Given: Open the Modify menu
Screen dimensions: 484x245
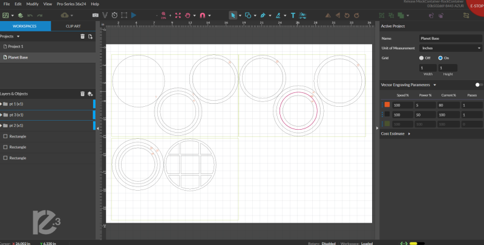Looking at the screenshot, I should coord(32,4).
